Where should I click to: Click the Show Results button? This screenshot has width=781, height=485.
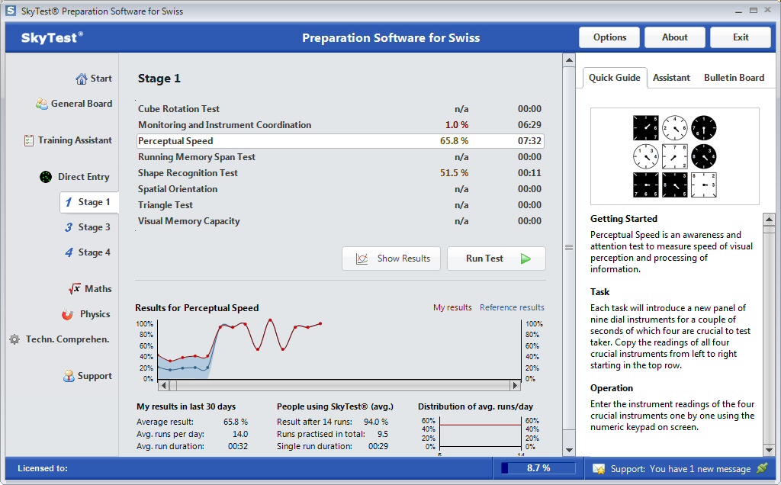tap(392, 259)
